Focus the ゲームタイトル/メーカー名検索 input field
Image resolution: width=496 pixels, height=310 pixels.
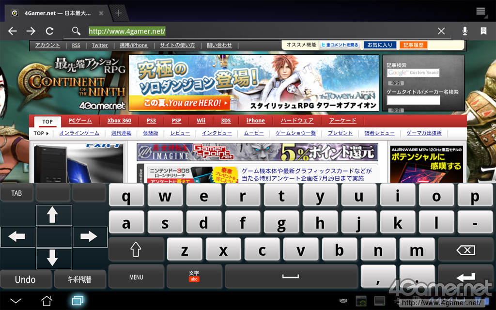click(x=413, y=100)
